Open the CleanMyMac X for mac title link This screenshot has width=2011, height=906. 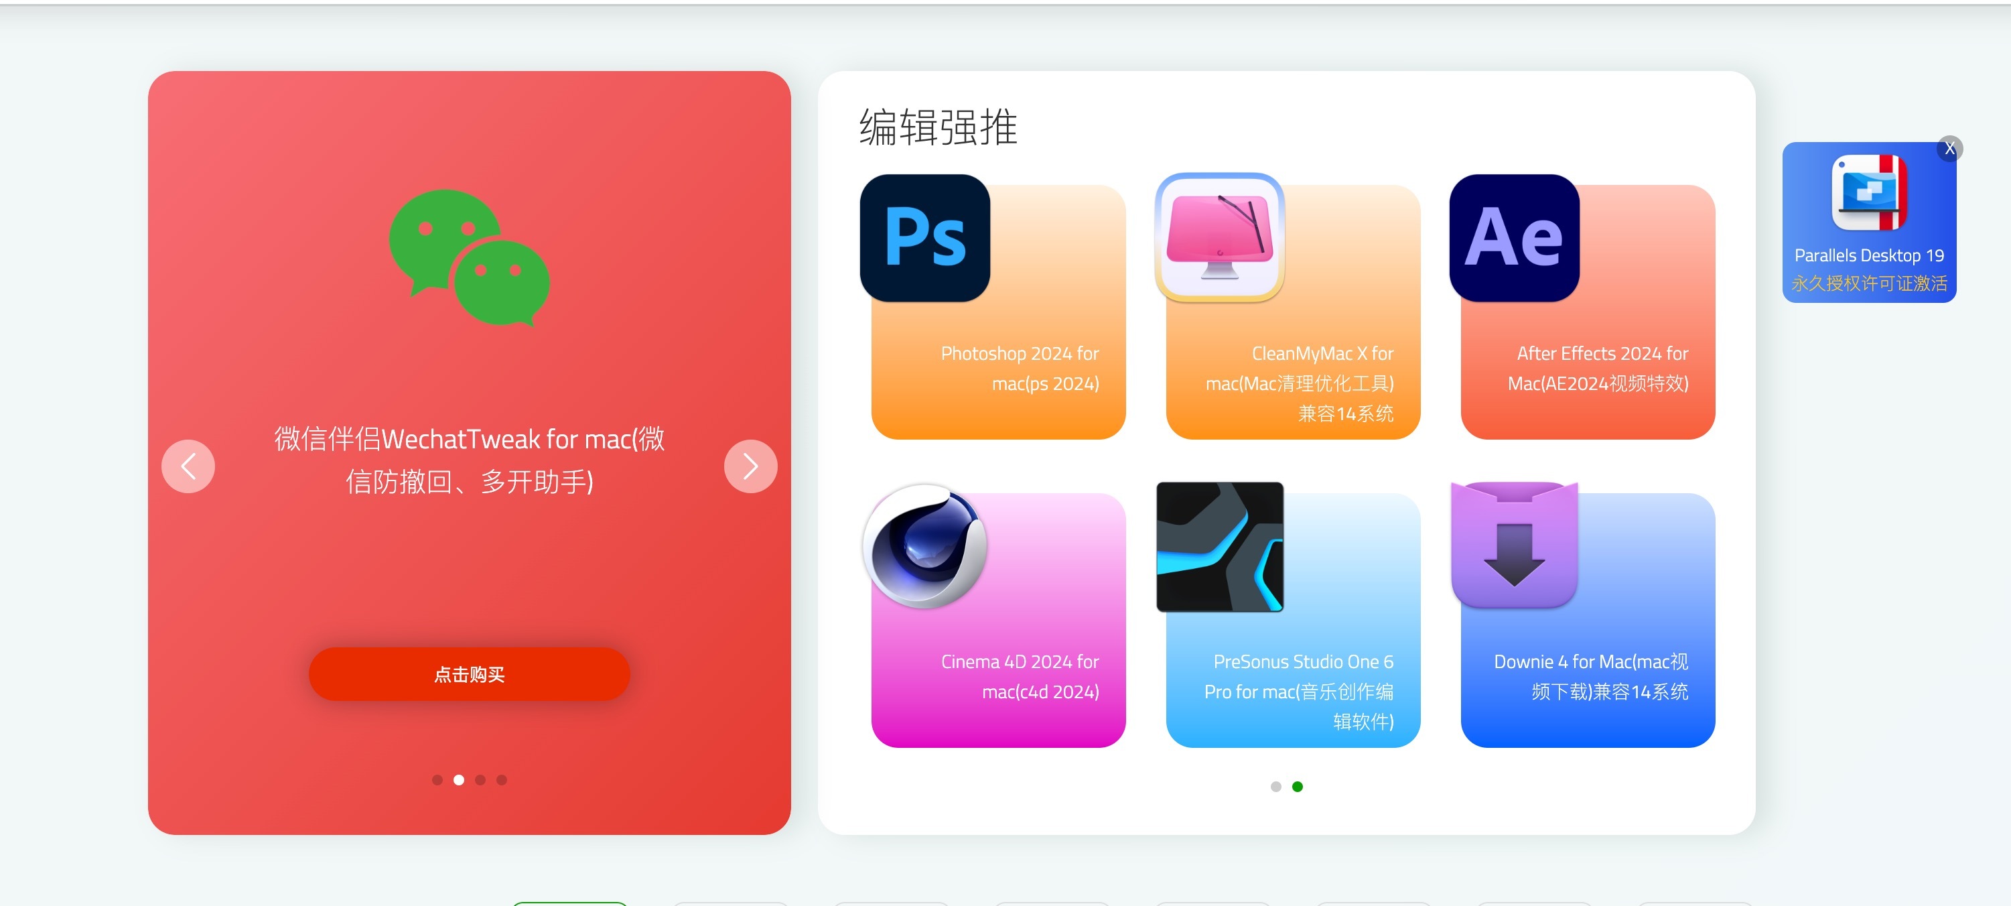point(1299,383)
